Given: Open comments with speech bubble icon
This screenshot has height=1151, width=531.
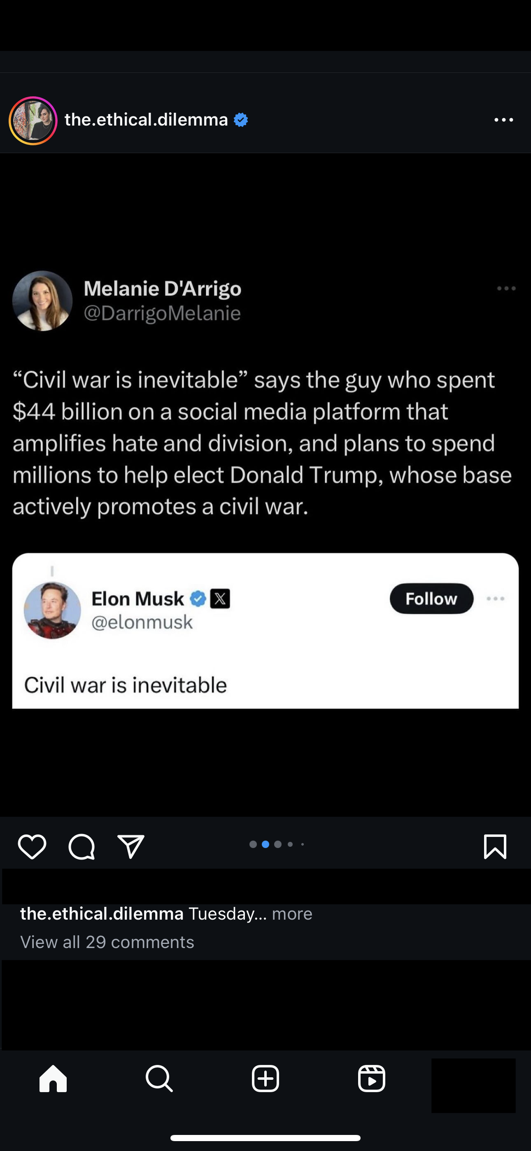Looking at the screenshot, I should click(82, 846).
